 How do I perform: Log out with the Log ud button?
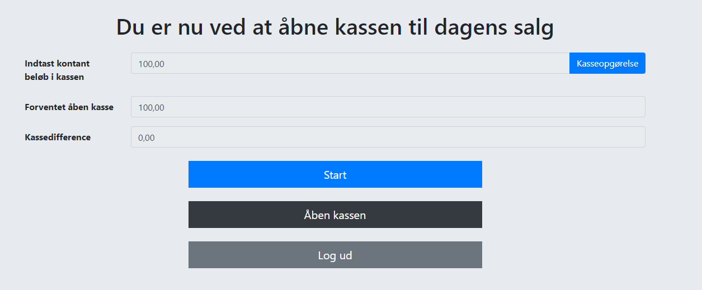pos(335,255)
